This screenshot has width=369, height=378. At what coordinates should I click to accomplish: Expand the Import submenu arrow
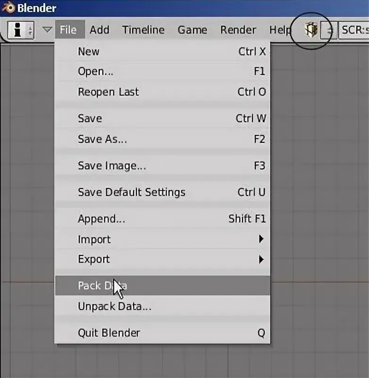(261, 239)
